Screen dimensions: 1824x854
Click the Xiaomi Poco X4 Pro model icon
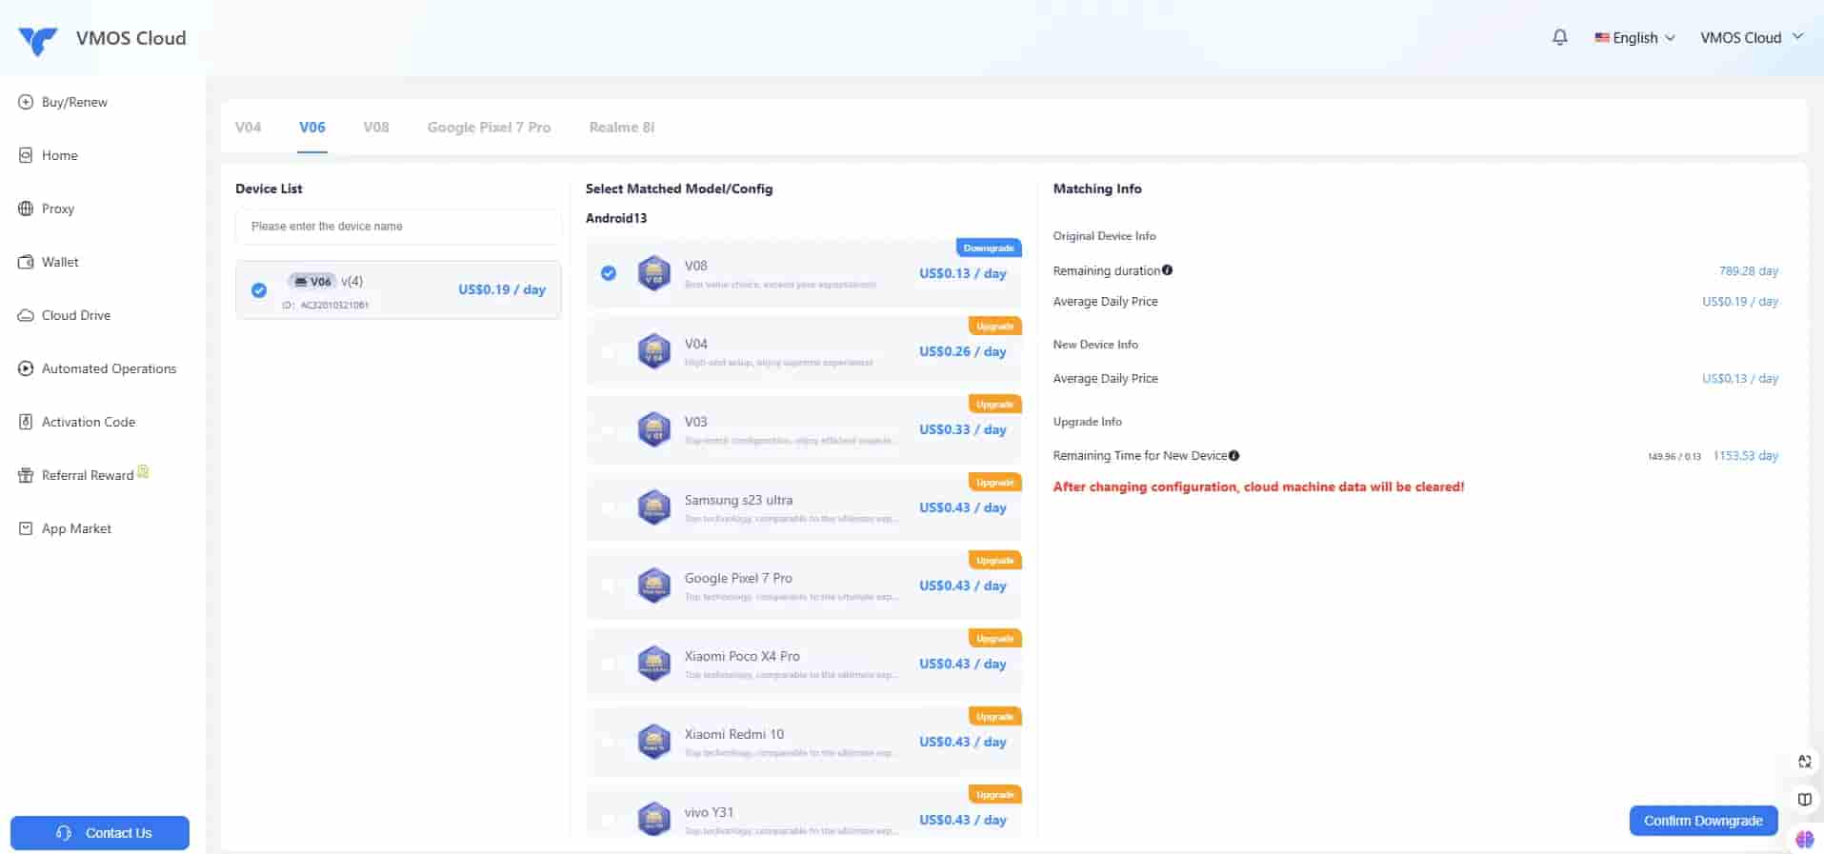click(x=653, y=664)
